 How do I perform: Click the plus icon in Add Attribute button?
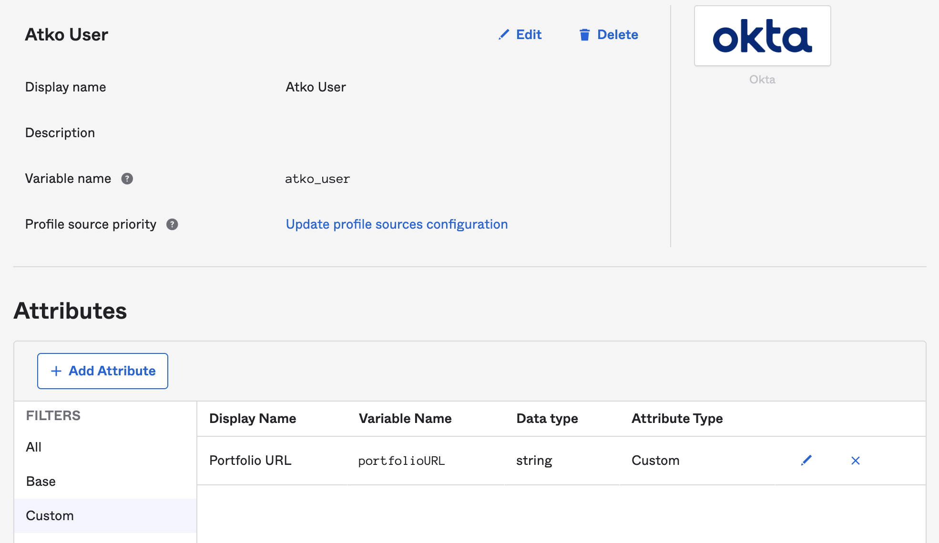pos(56,371)
